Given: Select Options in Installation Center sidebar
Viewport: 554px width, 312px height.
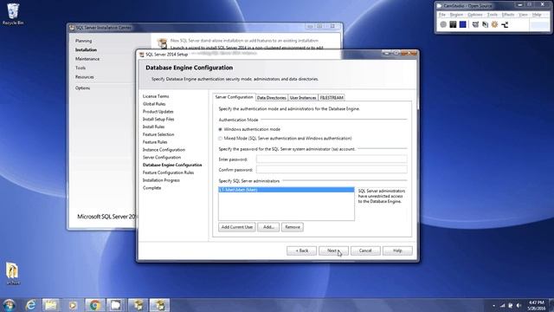Looking at the screenshot, I should [x=83, y=88].
